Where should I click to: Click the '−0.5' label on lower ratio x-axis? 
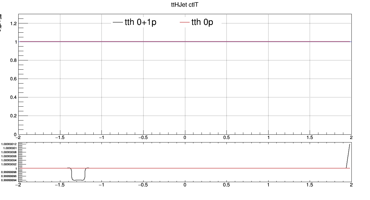point(143,184)
